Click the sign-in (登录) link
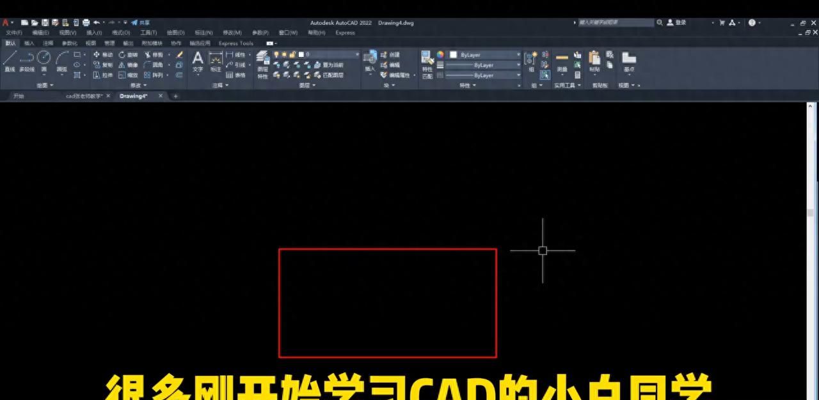The height and width of the screenshot is (400, 819). 680,22
